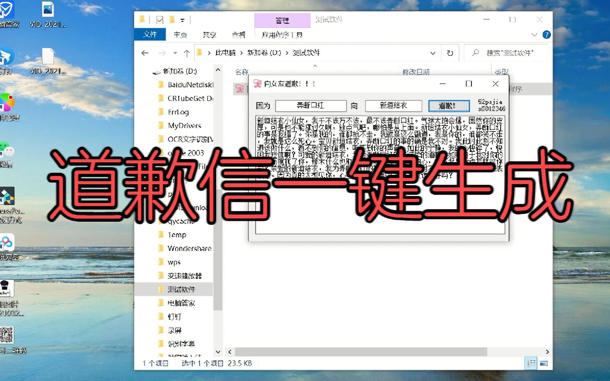Click the Explorer search box
Image resolution: width=610 pixels, height=381 pixels.
(x=506, y=53)
